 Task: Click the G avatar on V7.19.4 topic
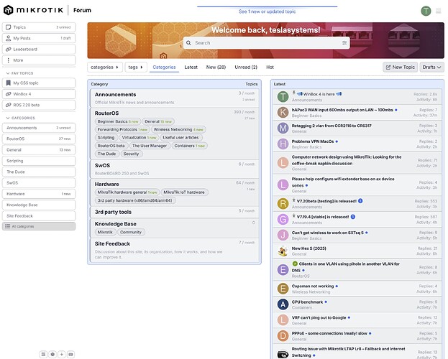pyautogui.click(x=283, y=219)
